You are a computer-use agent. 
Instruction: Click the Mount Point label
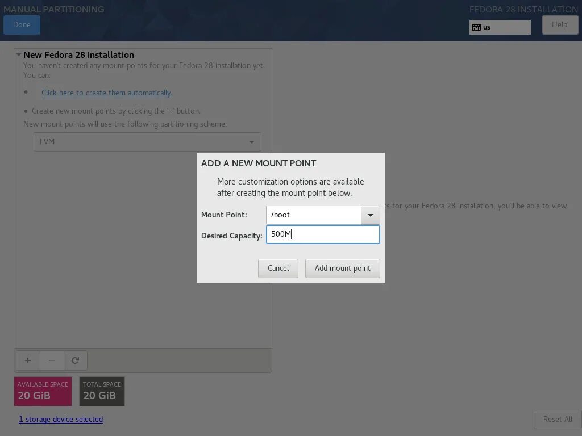[224, 215]
